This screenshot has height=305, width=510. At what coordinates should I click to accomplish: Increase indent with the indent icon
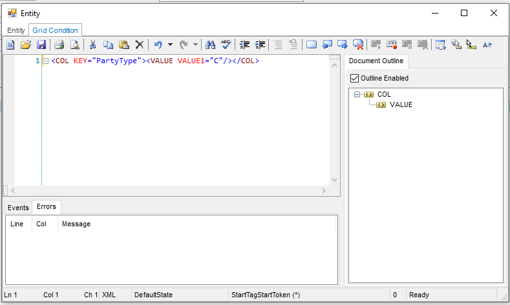coord(260,44)
